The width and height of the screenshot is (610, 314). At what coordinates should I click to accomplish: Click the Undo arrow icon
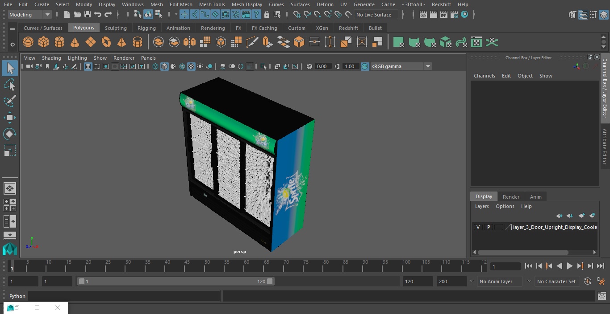(98, 15)
